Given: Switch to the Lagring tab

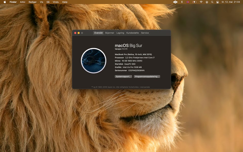Looking at the screenshot, I should [x=120, y=33].
